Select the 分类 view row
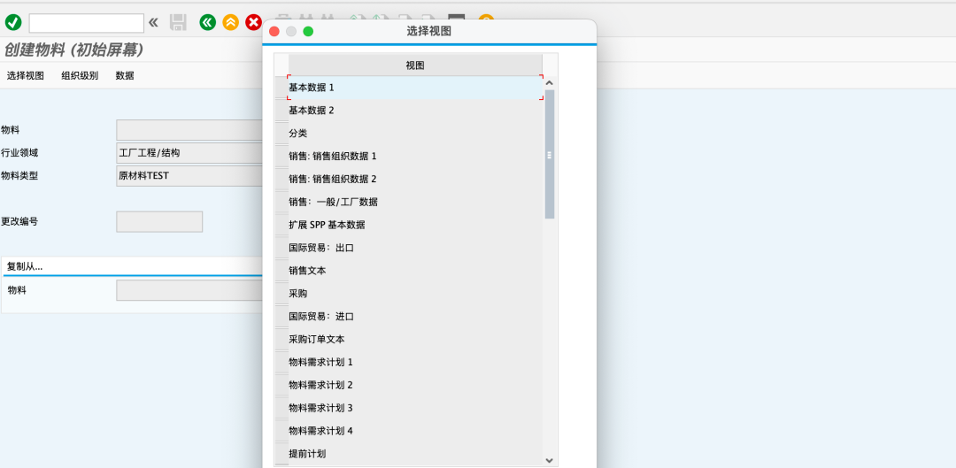 [415, 134]
